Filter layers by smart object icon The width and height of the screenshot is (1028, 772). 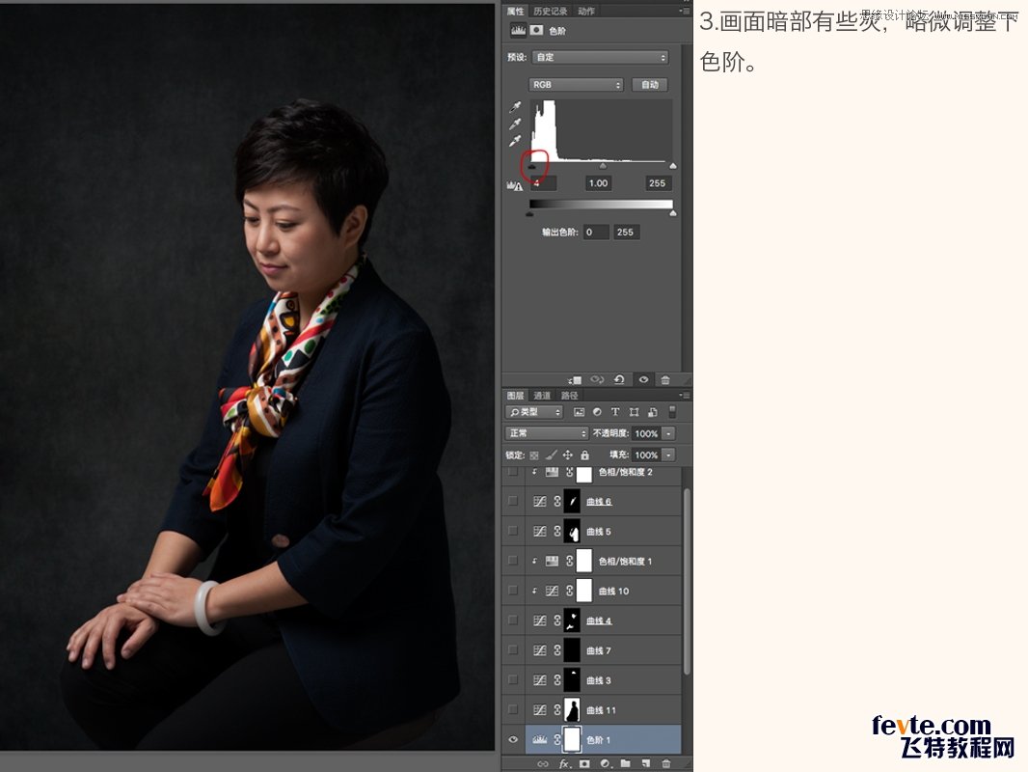pos(652,412)
